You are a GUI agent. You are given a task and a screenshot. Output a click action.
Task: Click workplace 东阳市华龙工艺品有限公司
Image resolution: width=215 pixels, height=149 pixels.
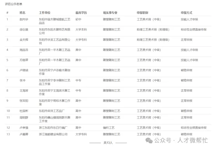[54, 41]
